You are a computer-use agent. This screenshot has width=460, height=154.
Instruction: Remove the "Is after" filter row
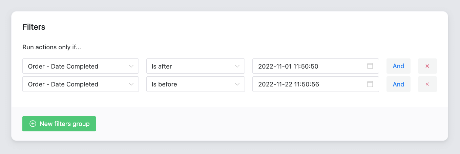(427, 66)
